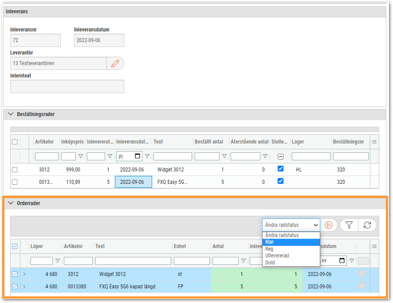Click the 110,89 price cell

pyautogui.click(x=73, y=182)
